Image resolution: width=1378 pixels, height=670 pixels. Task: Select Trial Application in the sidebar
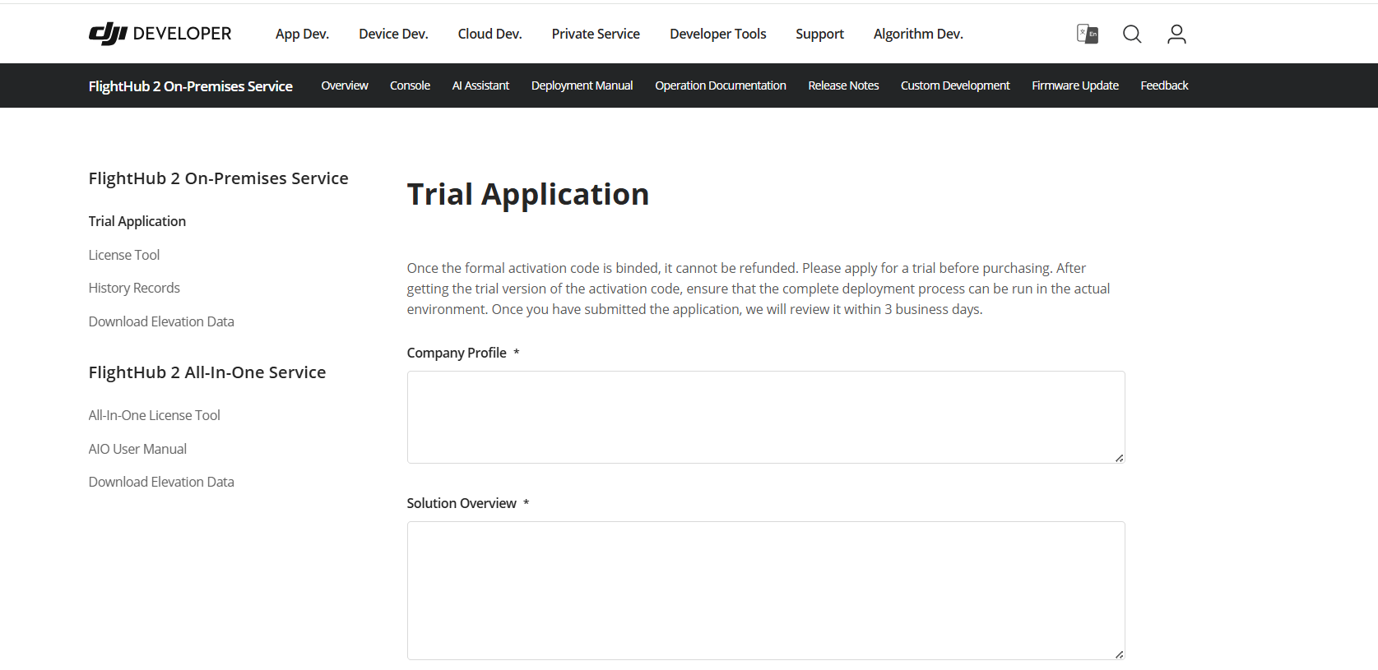[137, 221]
